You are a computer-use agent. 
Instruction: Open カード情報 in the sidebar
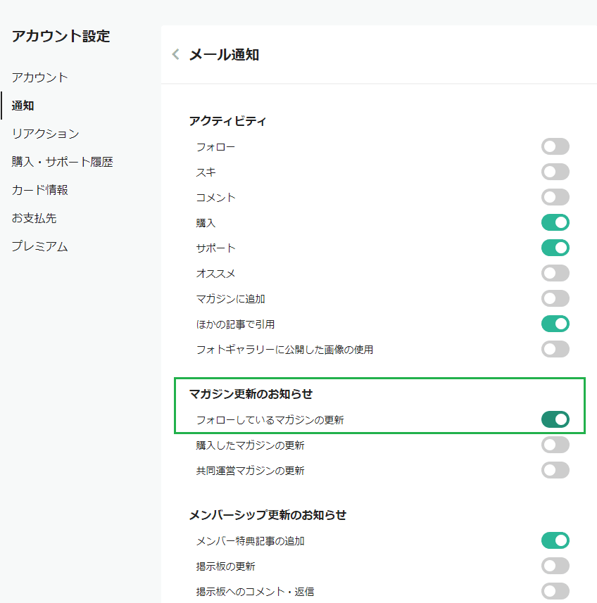coord(39,190)
